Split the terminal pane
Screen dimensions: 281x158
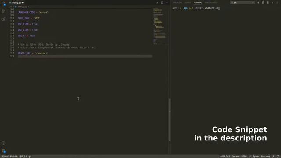coord(263,3)
